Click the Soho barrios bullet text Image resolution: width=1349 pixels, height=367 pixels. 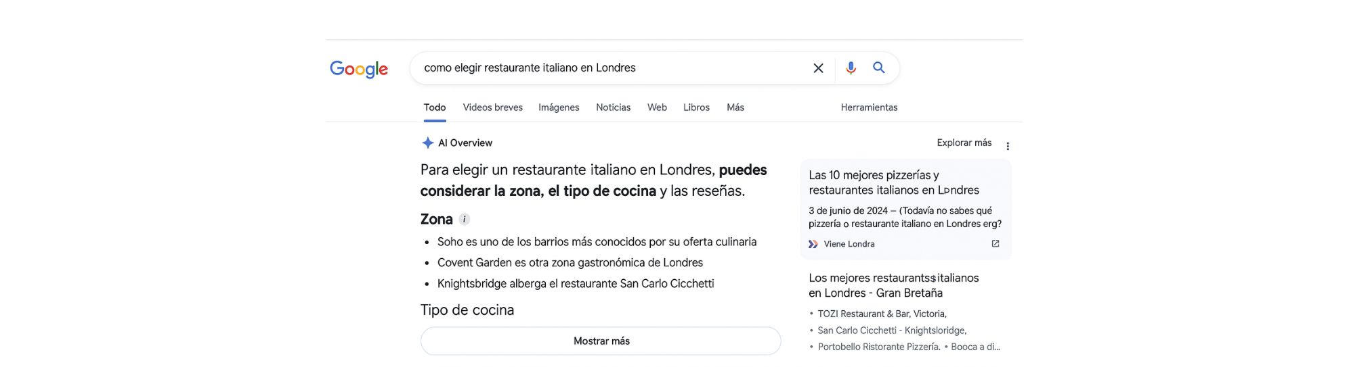[x=597, y=242]
